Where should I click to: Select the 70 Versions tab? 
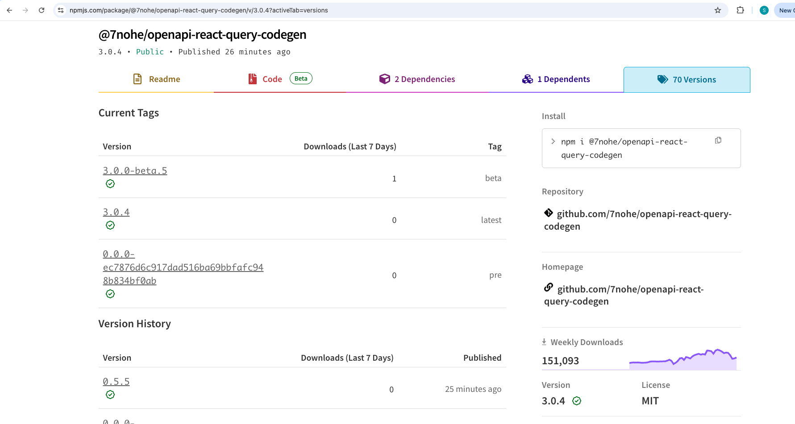pyautogui.click(x=687, y=80)
